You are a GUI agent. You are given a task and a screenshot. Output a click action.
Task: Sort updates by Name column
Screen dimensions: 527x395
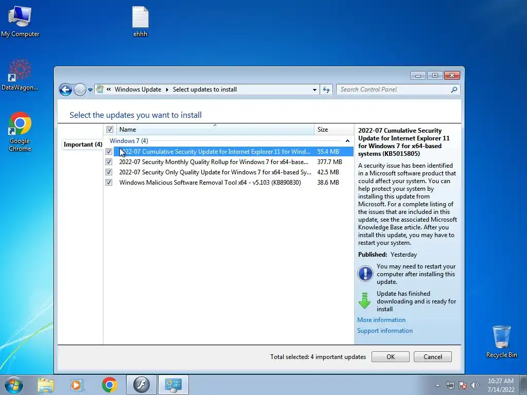pos(215,129)
